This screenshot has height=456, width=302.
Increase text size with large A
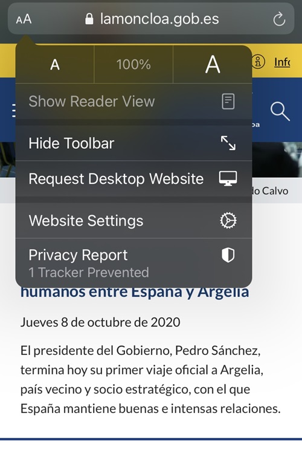[213, 65]
